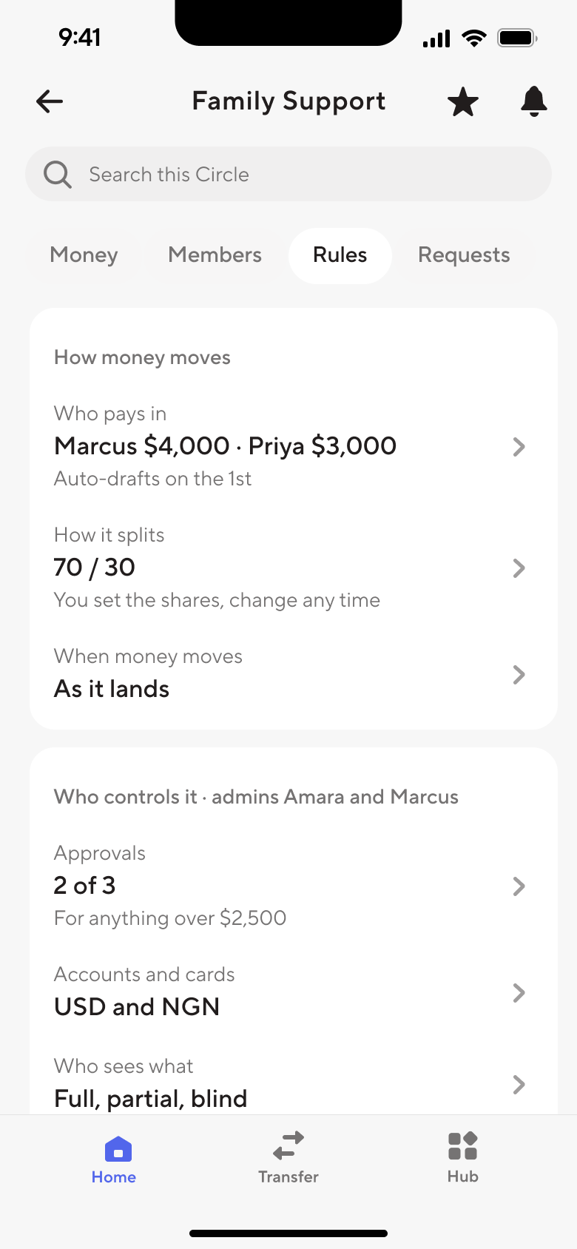The width and height of the screenshot is (577, 1249).
Task: Expand the When money moves chevron
Action: [x=519, y=674]
